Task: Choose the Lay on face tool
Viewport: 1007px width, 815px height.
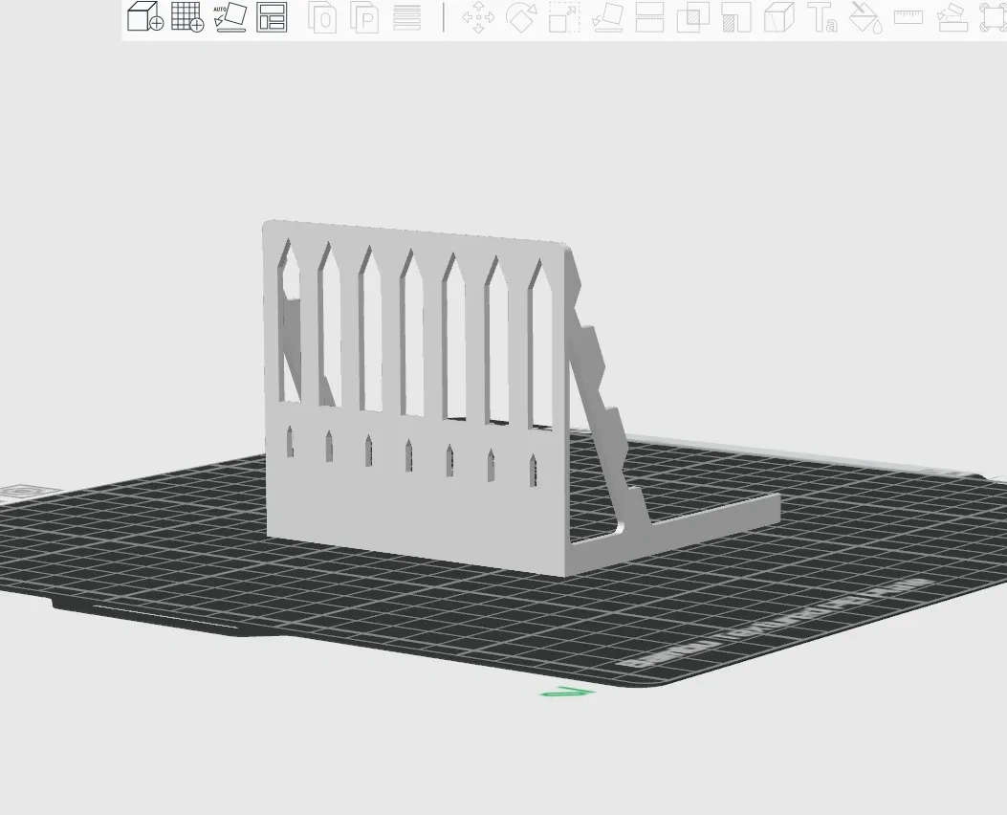Action: point(607,17)
